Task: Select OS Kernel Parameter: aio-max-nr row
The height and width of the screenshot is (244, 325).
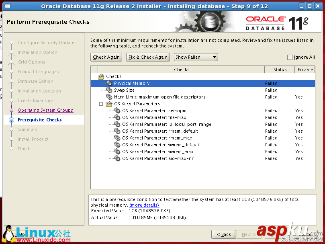Action: (x=203, y=158)
